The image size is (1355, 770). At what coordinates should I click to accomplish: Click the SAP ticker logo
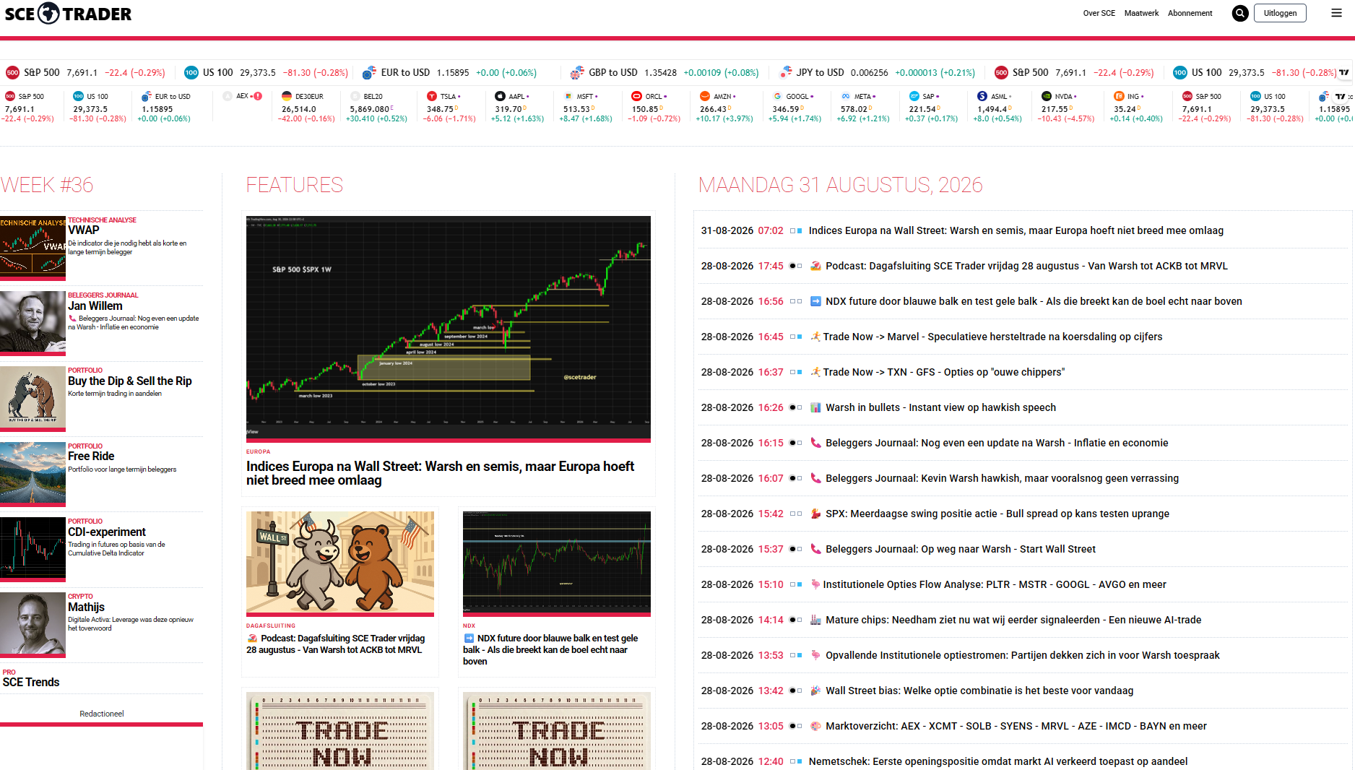click(914, 96)
